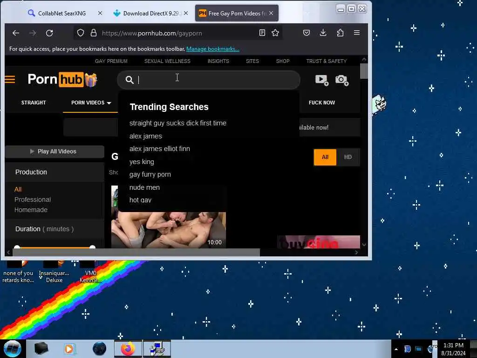This screenshot has height=358, width=477.
Task: Open GAY PREMIUM in the top nav
Action: click(111, 61)
